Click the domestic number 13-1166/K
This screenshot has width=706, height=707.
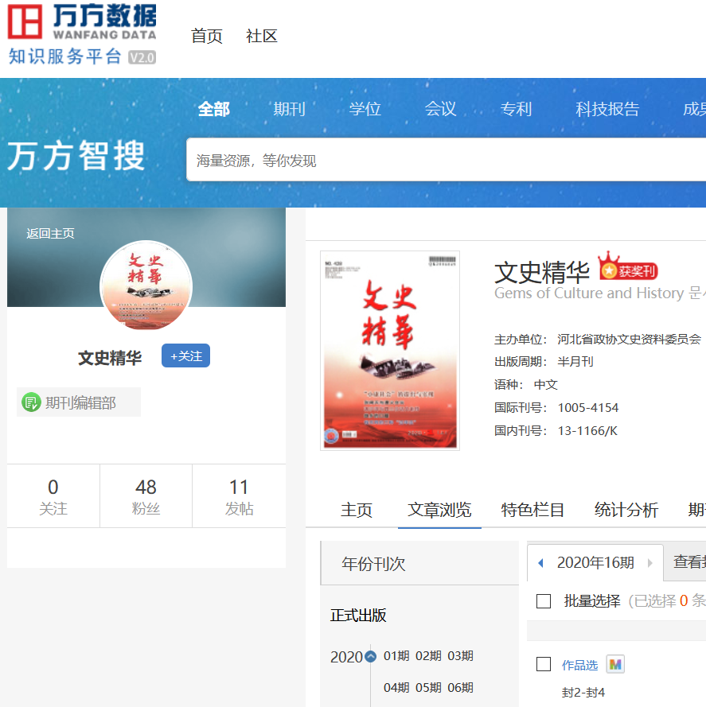(587, 430)
